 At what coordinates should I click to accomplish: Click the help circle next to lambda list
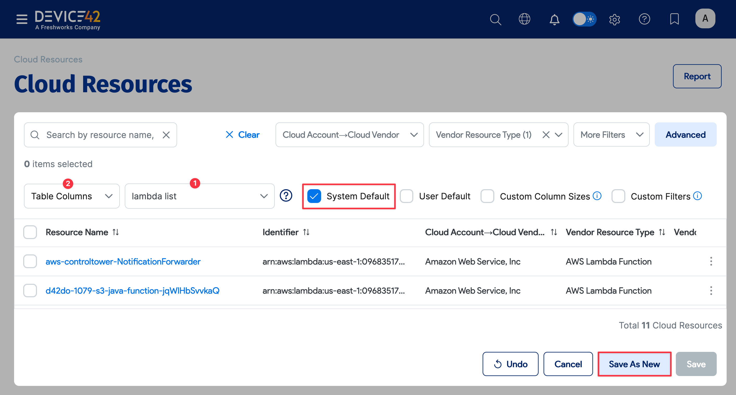pos(286,196)
